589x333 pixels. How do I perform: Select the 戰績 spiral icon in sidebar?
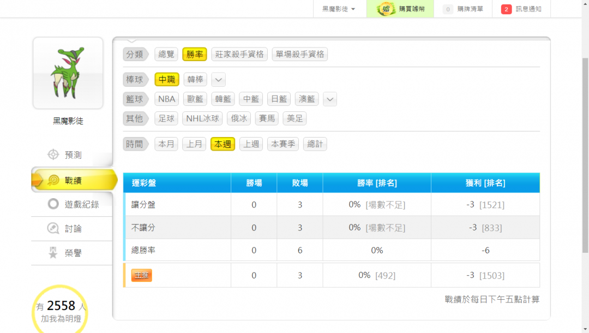pos(53,180)
